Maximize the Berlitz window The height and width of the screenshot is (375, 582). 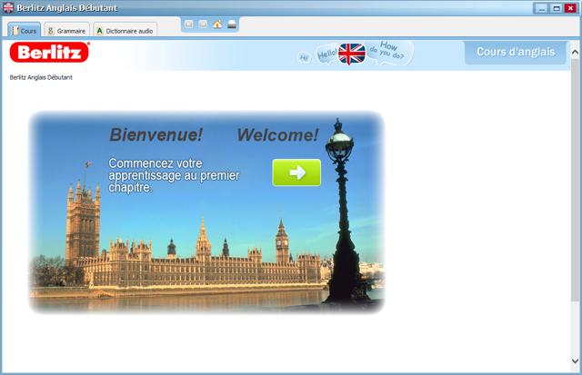(556, 8)
